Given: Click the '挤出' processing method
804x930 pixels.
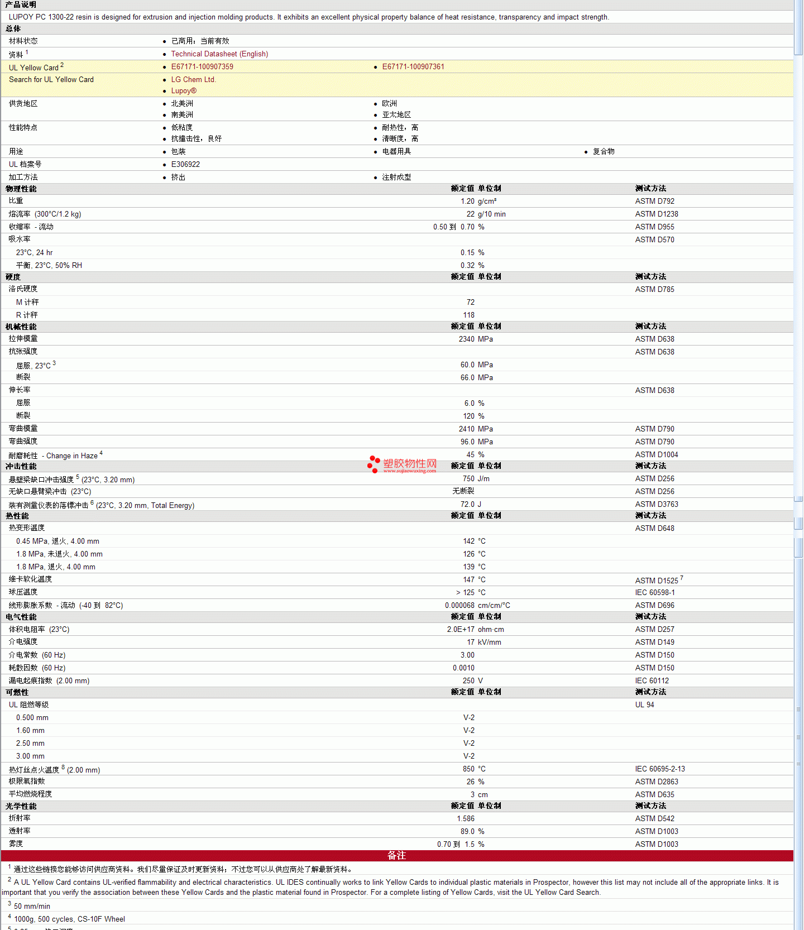Looking at the screenshot, I should coord(178,178).
